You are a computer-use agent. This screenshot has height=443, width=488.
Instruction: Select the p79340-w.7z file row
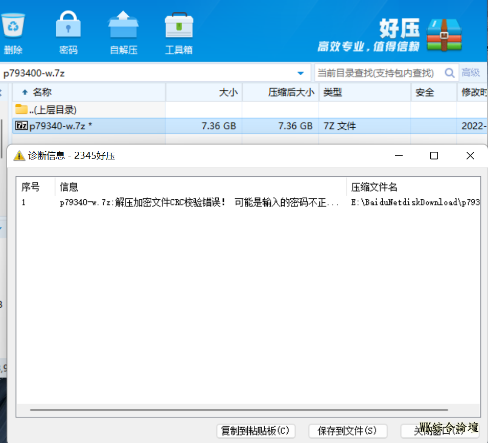click(x=249, y=126)
